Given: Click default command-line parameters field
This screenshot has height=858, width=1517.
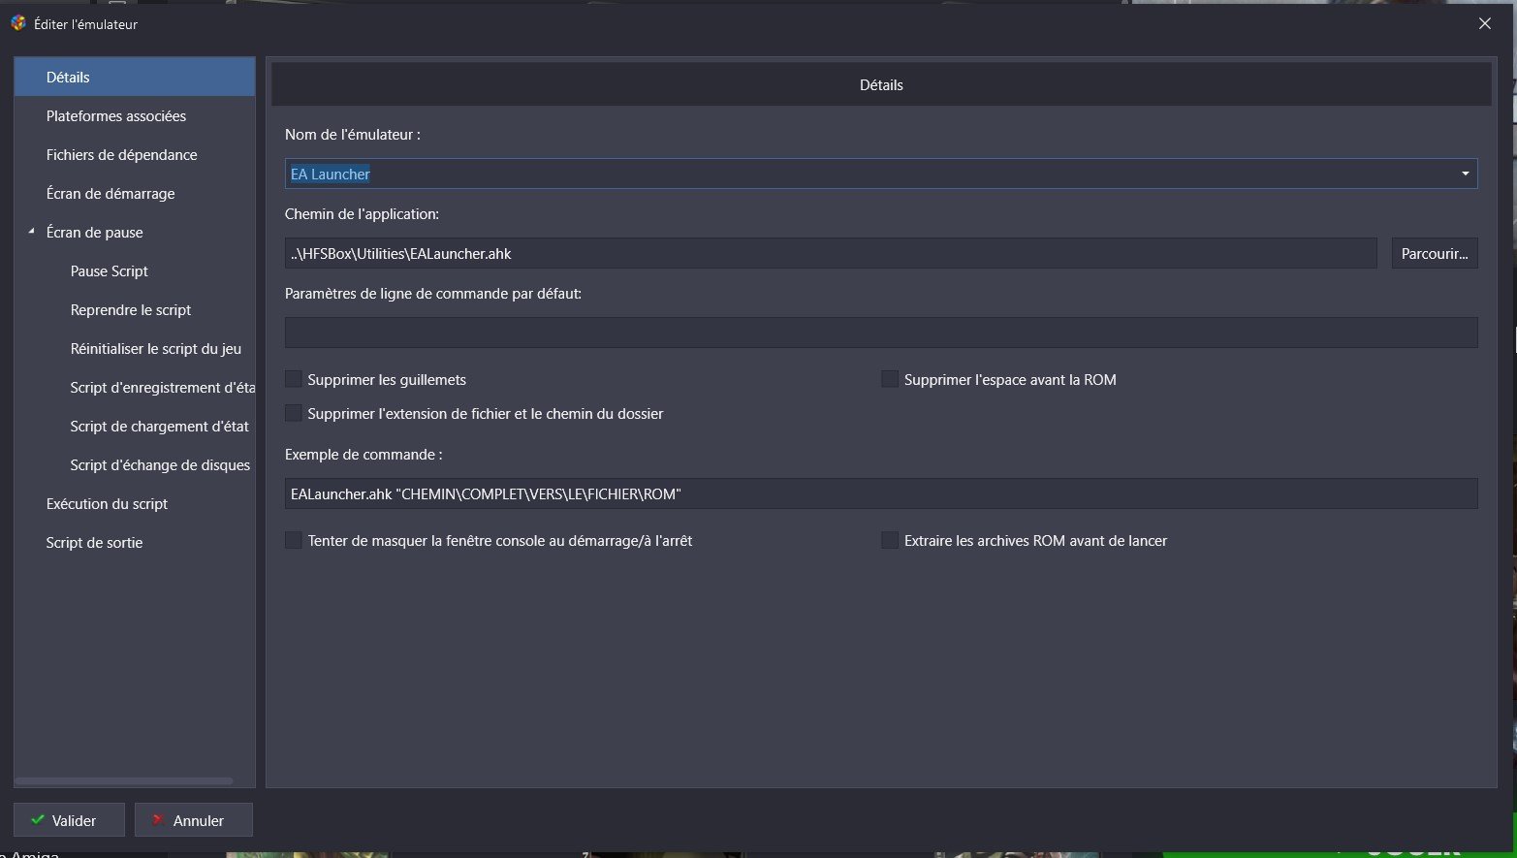Looking at the screenshot, I should coord(881,333).
